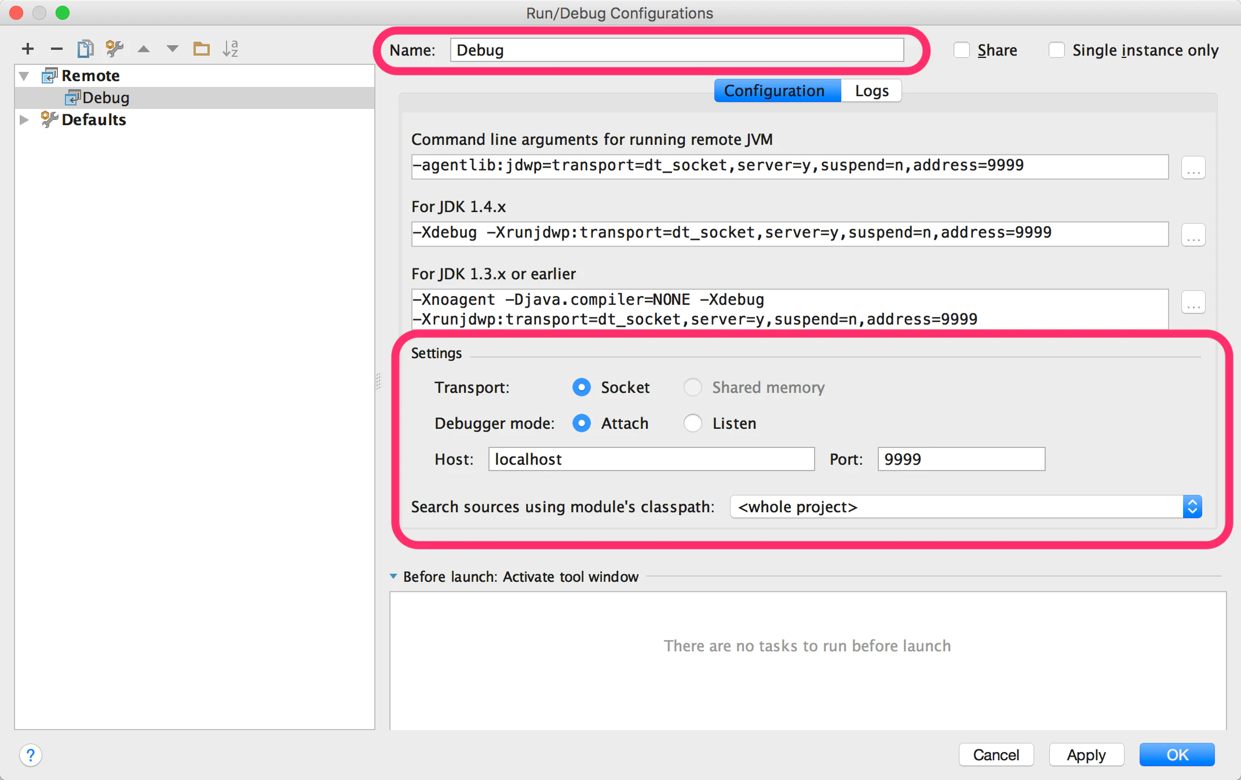Enable the Share checkbox
This screenshot has height=780, width=1241.
pyautogui.click(x=962, y=50)
